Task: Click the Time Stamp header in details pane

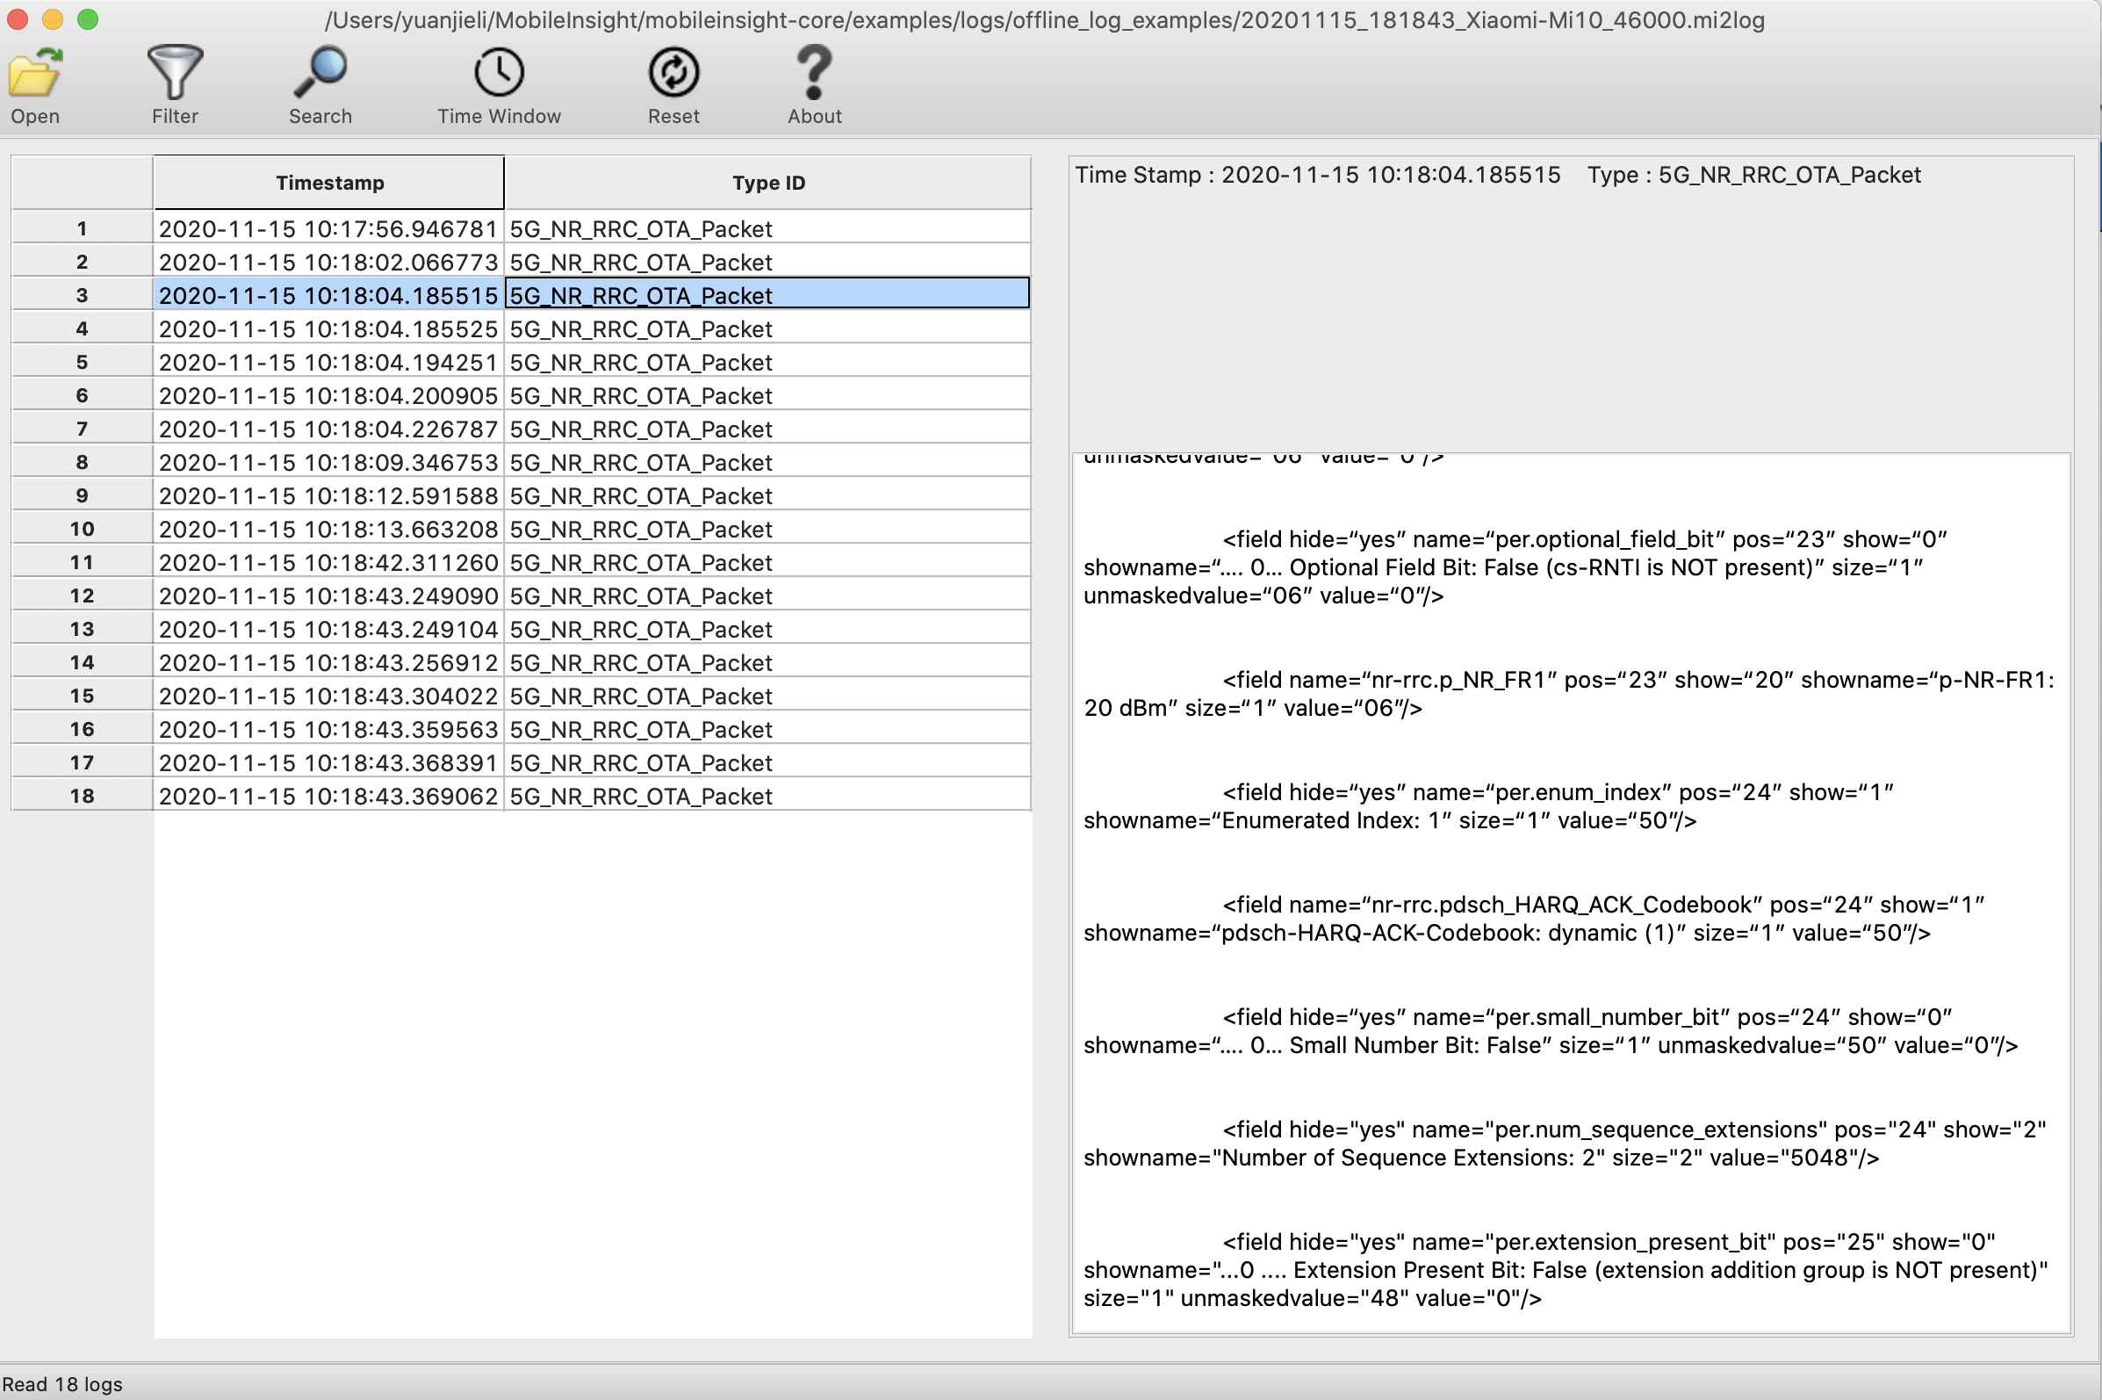Action: (1317, 175)
